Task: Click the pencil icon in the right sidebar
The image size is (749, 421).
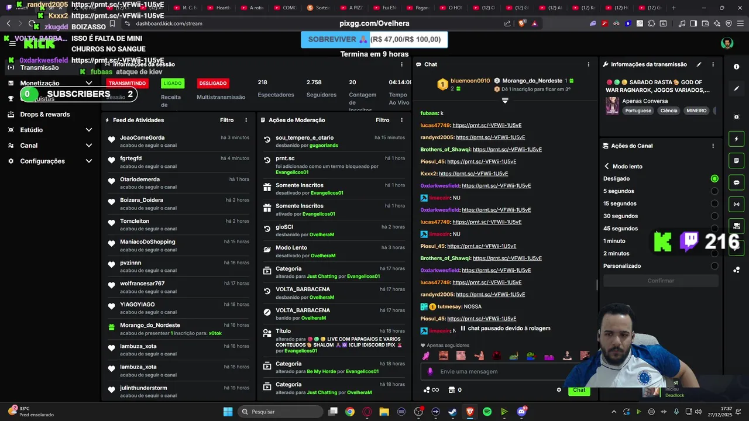Action: pos(736,89)
